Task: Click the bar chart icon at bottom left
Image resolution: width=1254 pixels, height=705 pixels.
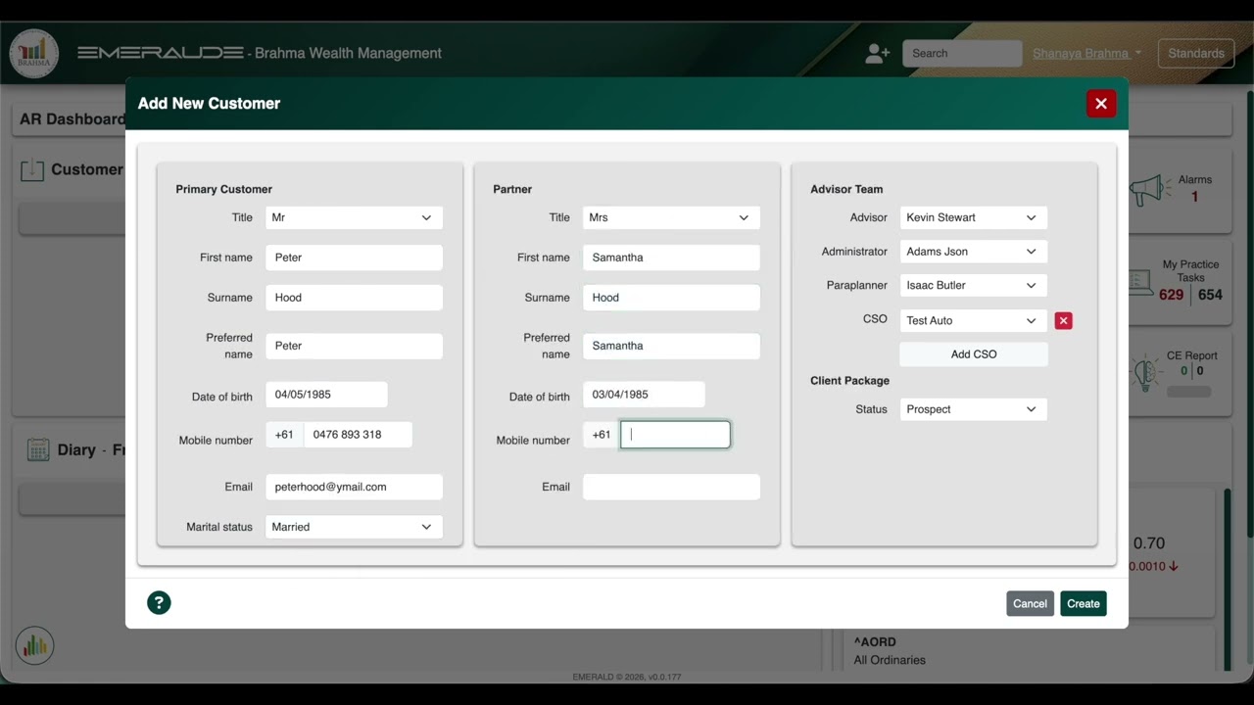Action: [35, 645]
